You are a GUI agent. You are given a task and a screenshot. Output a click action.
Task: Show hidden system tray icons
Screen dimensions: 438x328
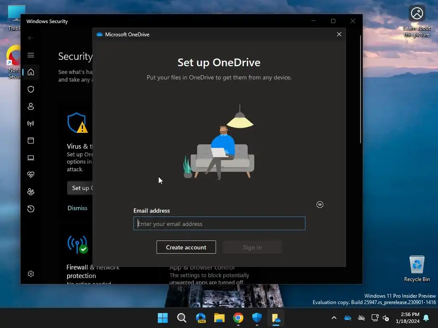334,318
